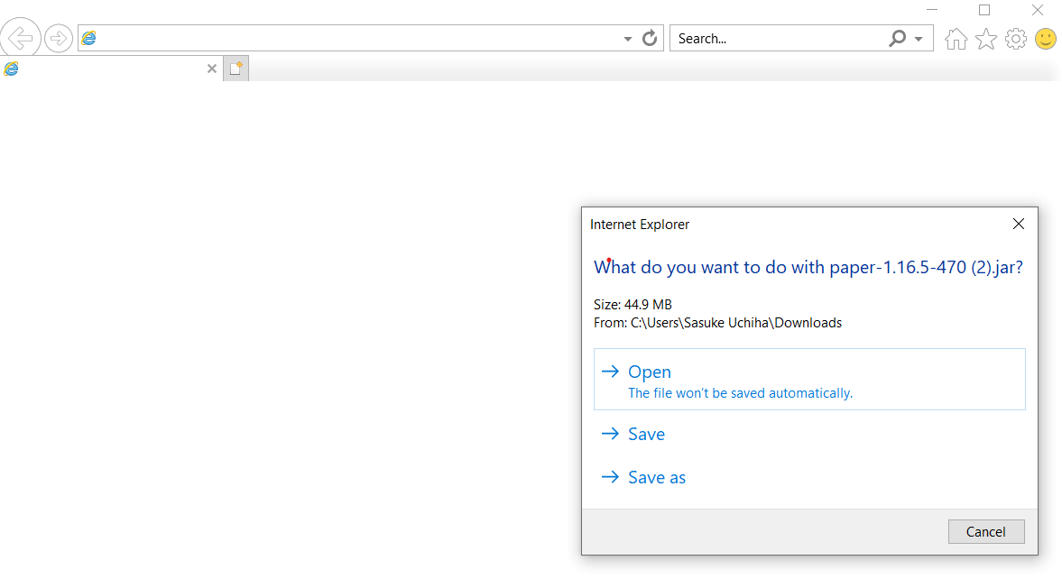Close the current browser tab

[212, 69]
